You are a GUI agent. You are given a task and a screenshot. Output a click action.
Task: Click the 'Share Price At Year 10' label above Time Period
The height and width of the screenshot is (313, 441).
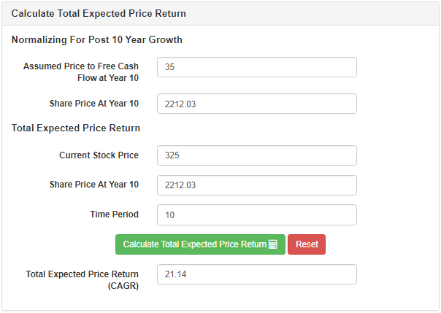94,185
